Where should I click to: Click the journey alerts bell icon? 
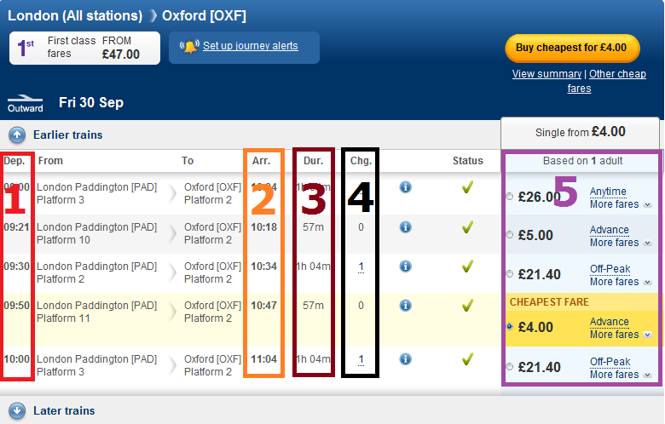pyautogui.click(x=189, y=46)
